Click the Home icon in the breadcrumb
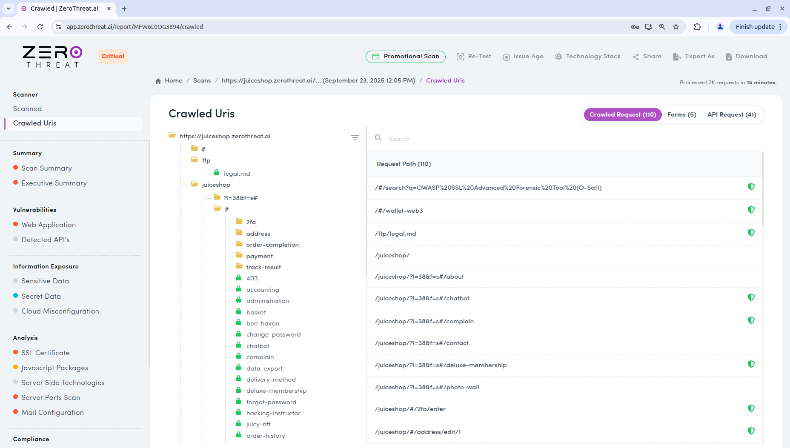This screenshot has width=790, height=448. 158,80
